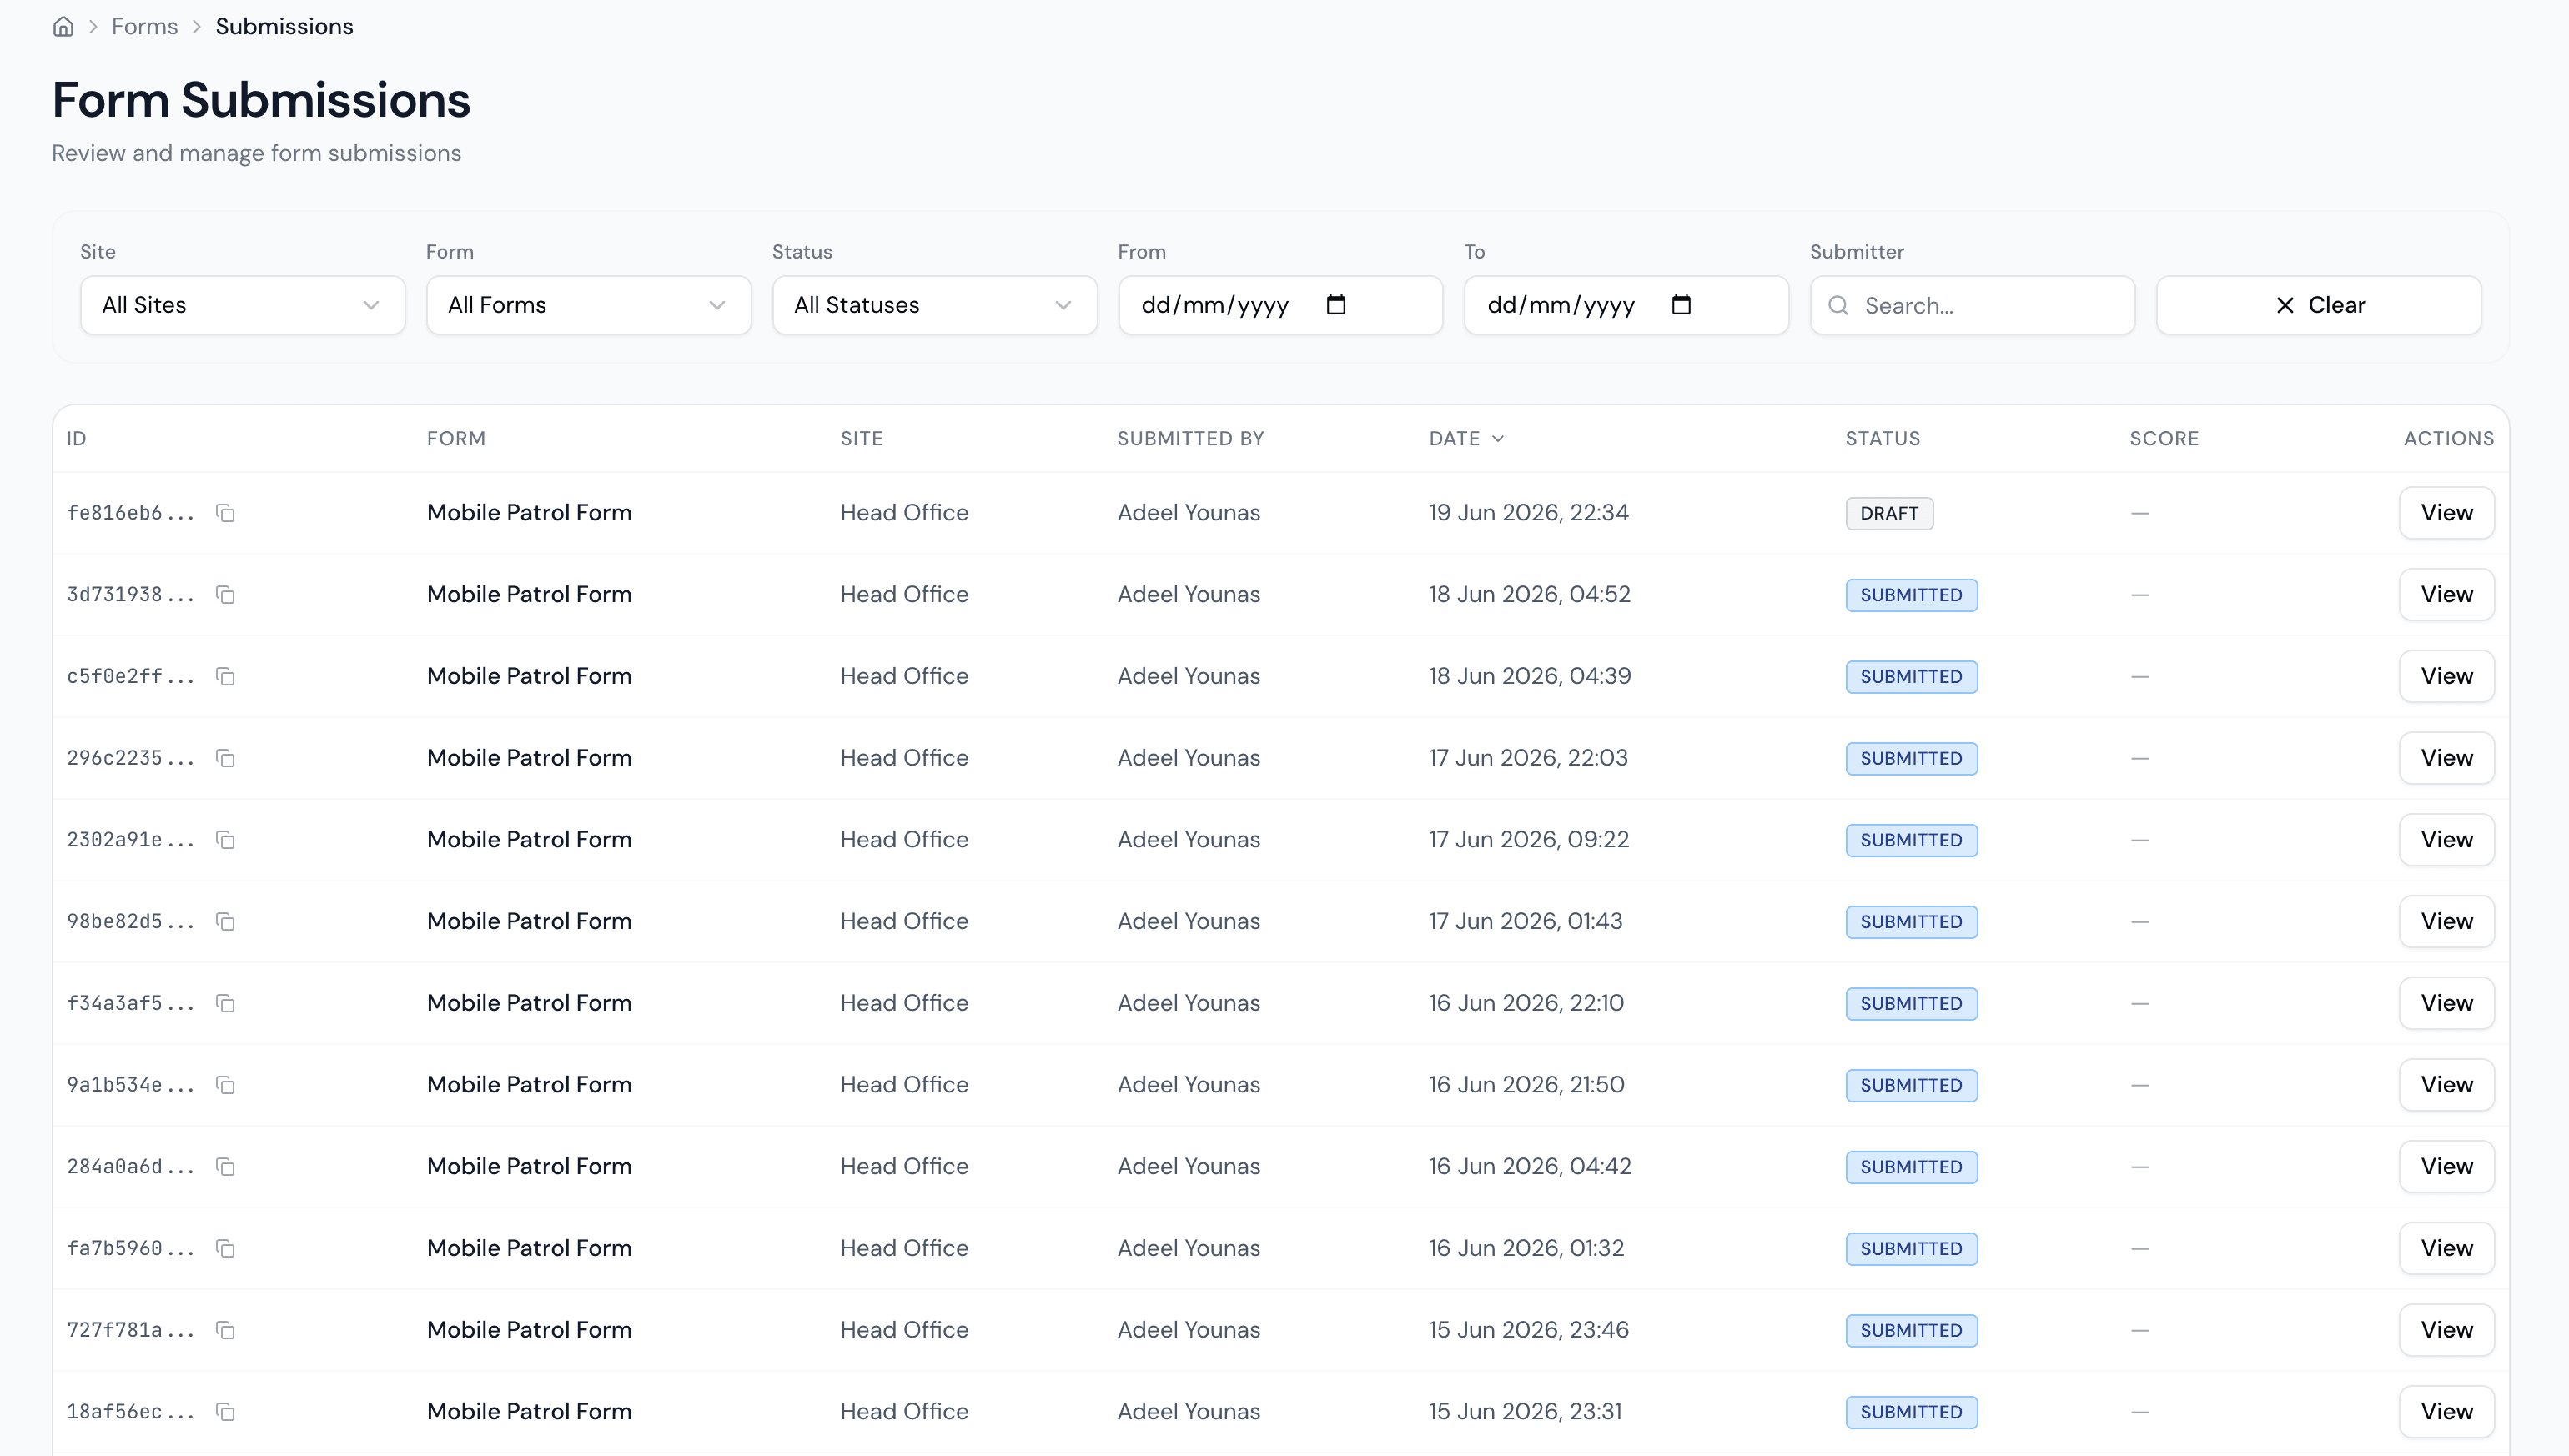Click the STATUS column header
This screenshot has width=2569, height=1456.
[1882, 439]
